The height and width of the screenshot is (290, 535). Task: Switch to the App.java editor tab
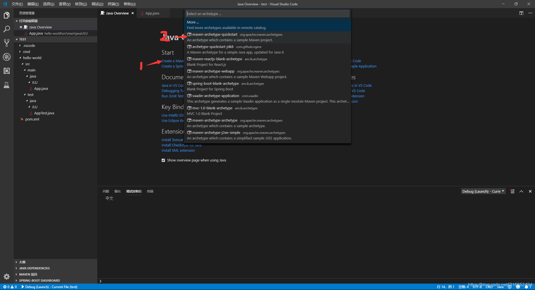pyautogui.click(x=152, y=13)
